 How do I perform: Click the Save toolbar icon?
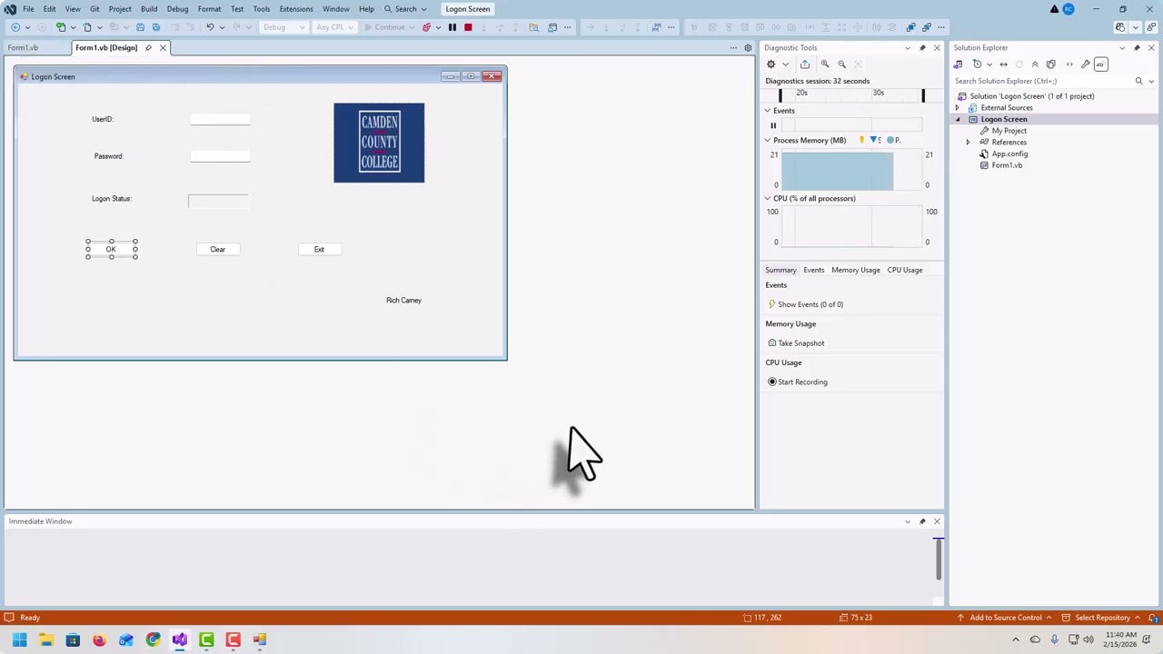pyautogui.click(x=140, y=27)
